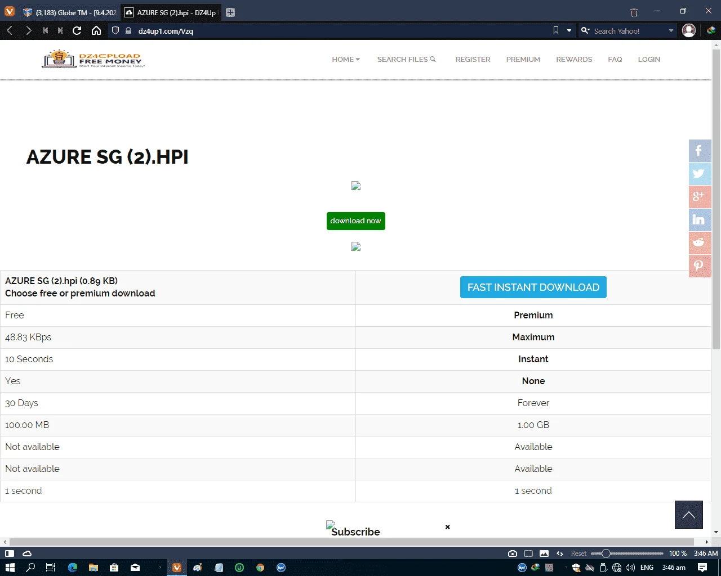Toggle images with picture icon
The height and width of the screenshot is (576, 721).
(x=544, y=553)
